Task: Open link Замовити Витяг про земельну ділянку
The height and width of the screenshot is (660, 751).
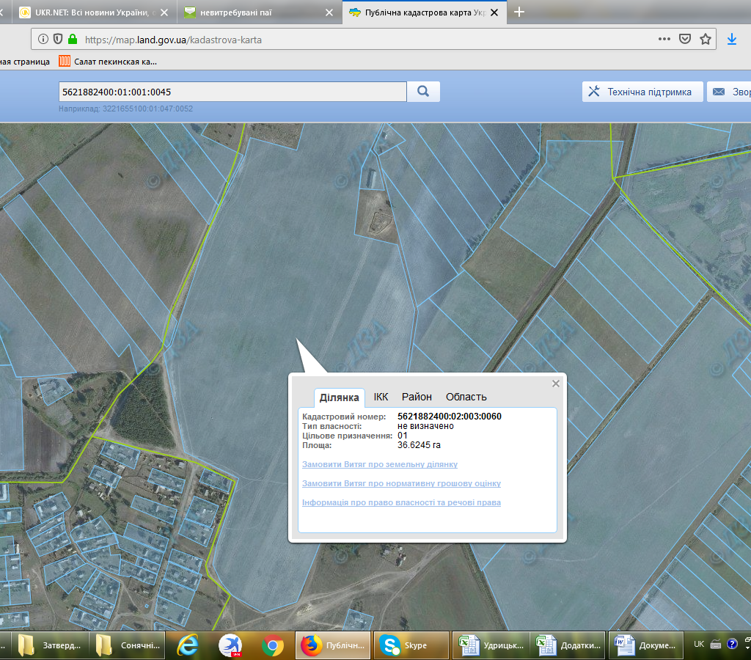Action: tap(380, 465)
